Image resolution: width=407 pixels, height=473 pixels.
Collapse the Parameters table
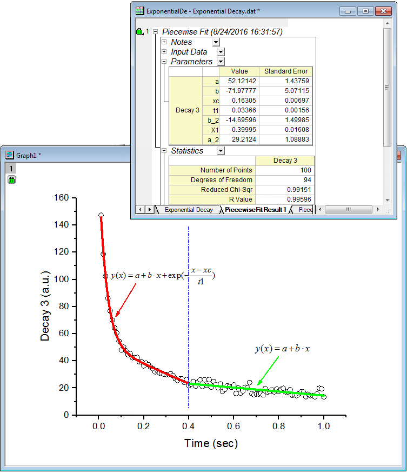click(164, 62)
